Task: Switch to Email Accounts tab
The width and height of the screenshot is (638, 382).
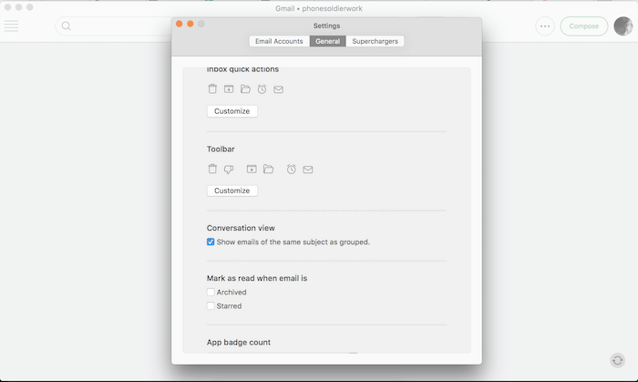Action: (279, 41)
